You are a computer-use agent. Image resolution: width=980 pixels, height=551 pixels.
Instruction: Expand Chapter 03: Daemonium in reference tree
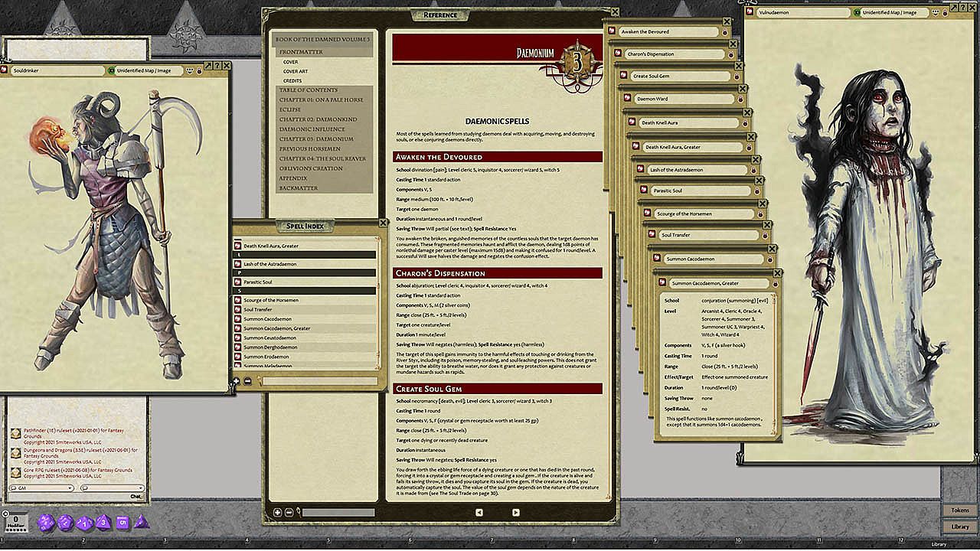tap(316, 139)
